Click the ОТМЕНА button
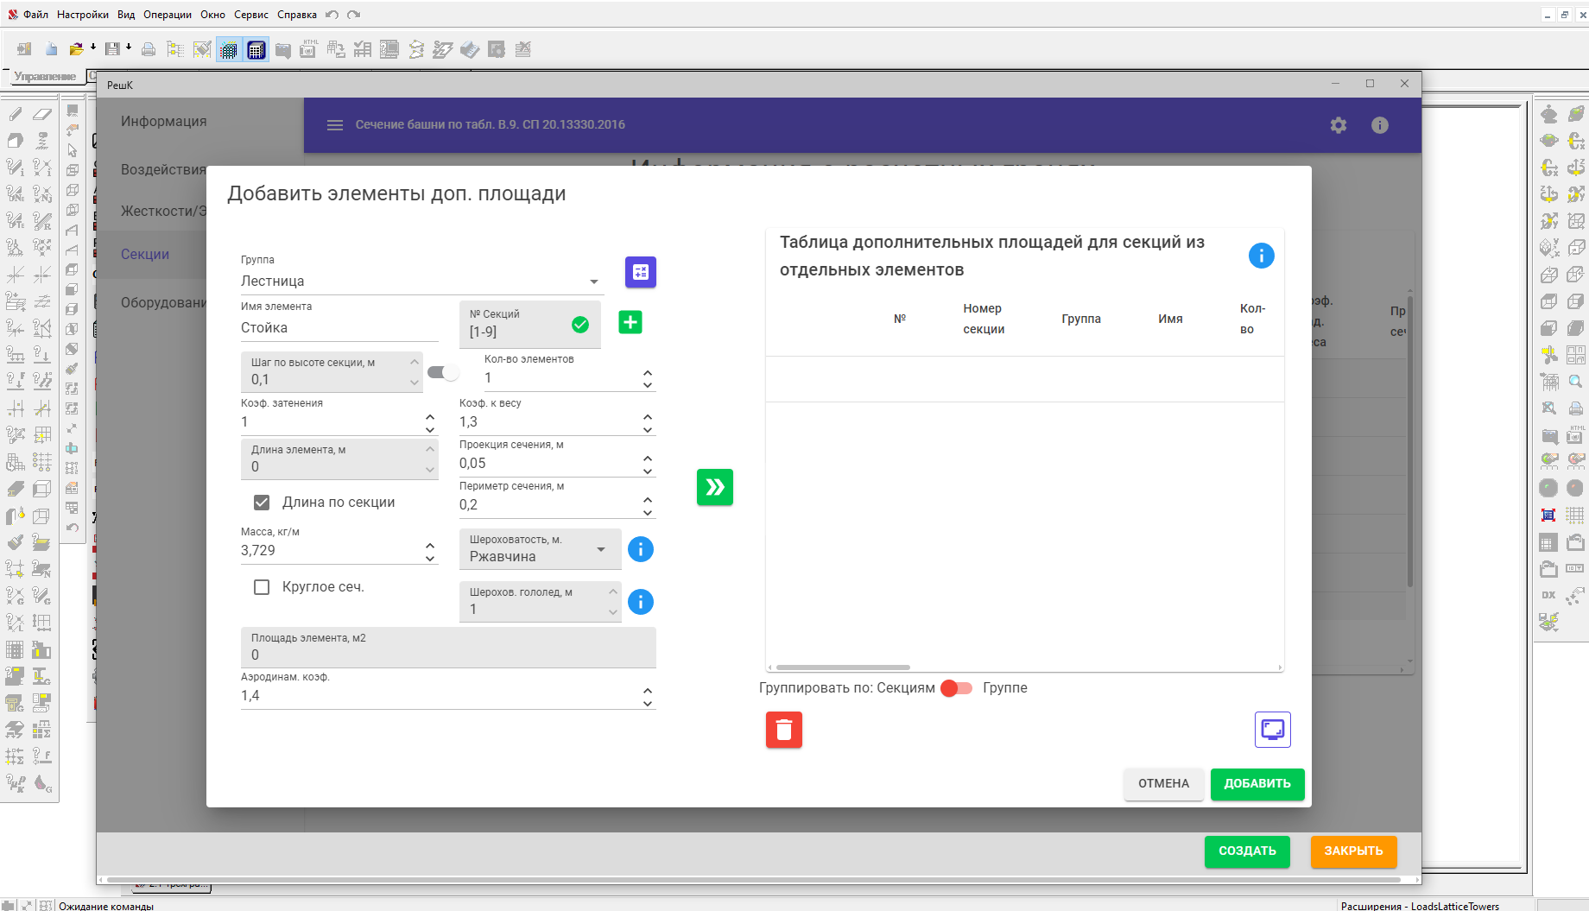Viewport: 1589px width, 911px height. (x=1163, y=784)
